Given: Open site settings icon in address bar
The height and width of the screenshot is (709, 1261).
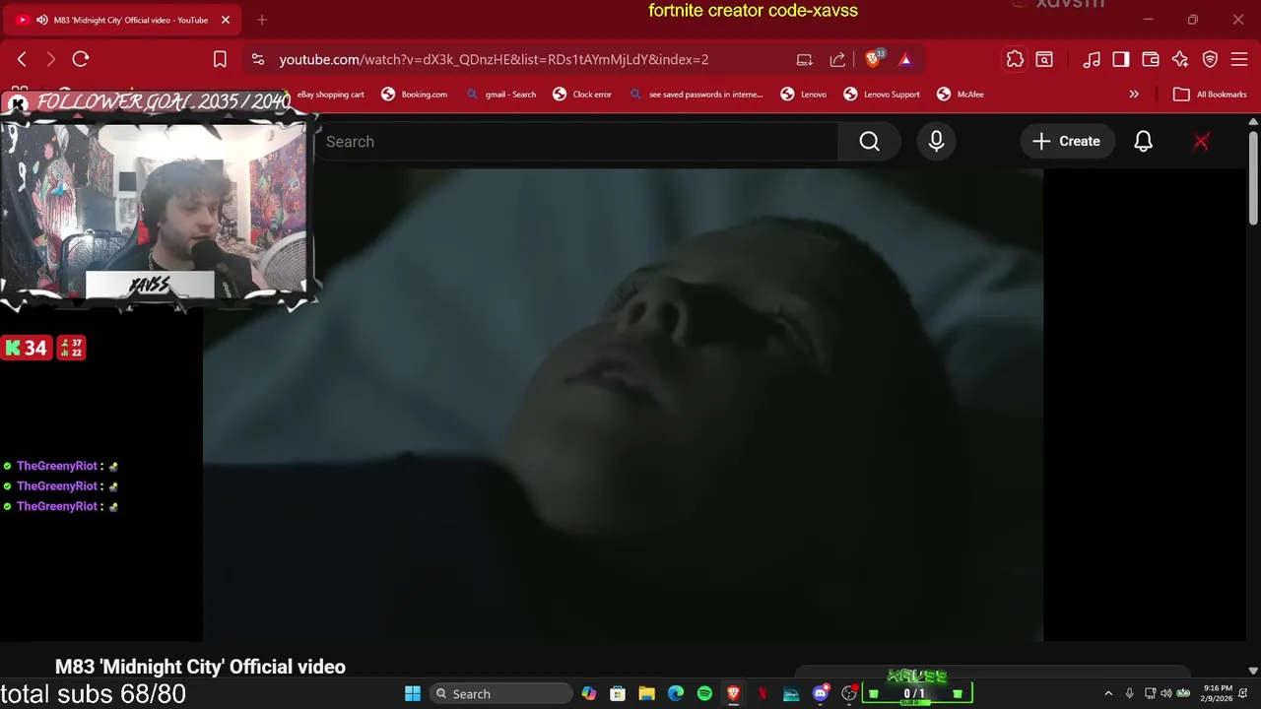Looking at the screenshot, I should (258, 59).
